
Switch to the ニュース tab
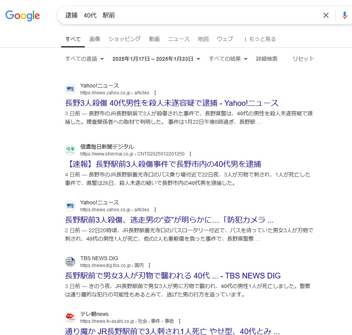[x=179, y=39]
